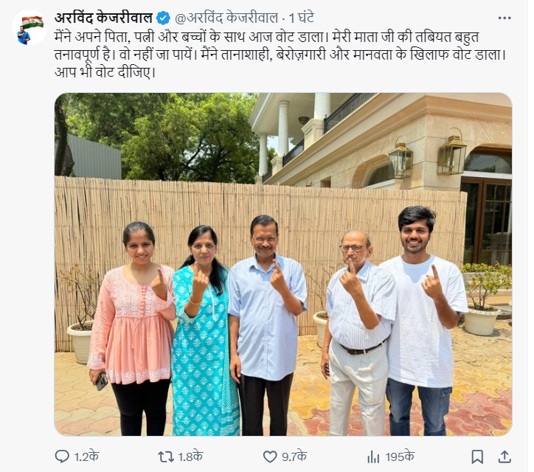This screenshot has height=472, width=534.
Task: Open the three-dot more options menu
Action: [504, 18]
